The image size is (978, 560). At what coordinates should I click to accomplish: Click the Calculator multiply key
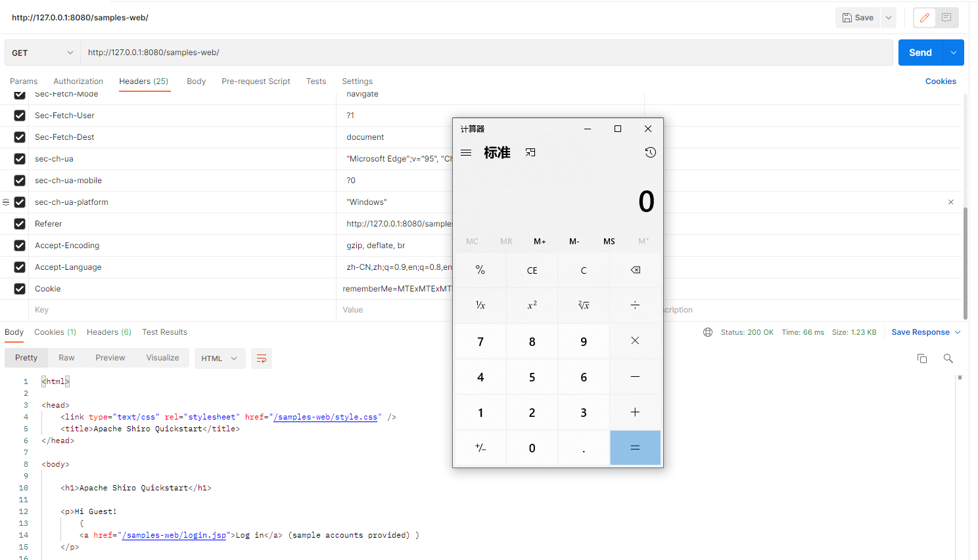635,341
